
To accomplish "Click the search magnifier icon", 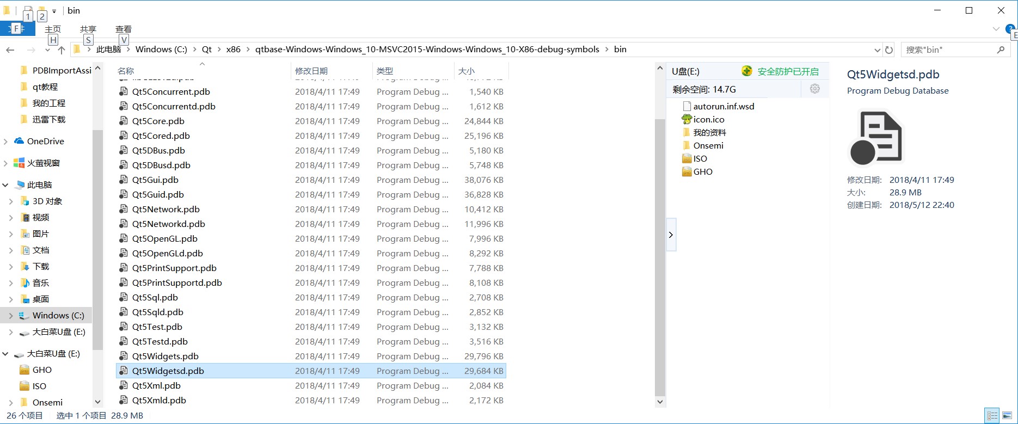I will tap(1001, 50).
